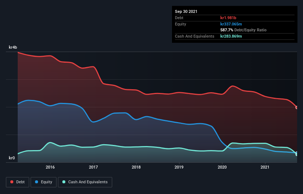This screenshot has height=194, width=303.
Task: Toggle the Equity series legend button
Action: (x=44, y=182)
